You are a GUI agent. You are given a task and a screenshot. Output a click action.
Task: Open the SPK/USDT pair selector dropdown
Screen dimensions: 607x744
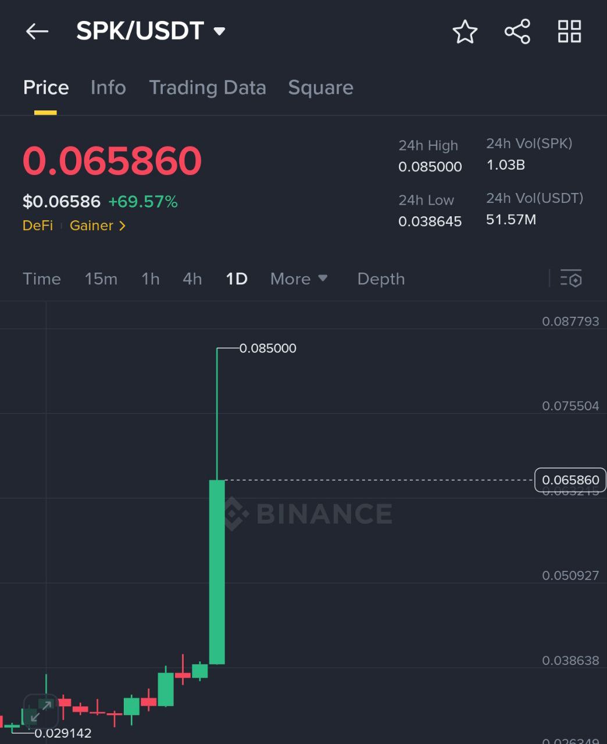pyautogui.click(x=151, y=31)
